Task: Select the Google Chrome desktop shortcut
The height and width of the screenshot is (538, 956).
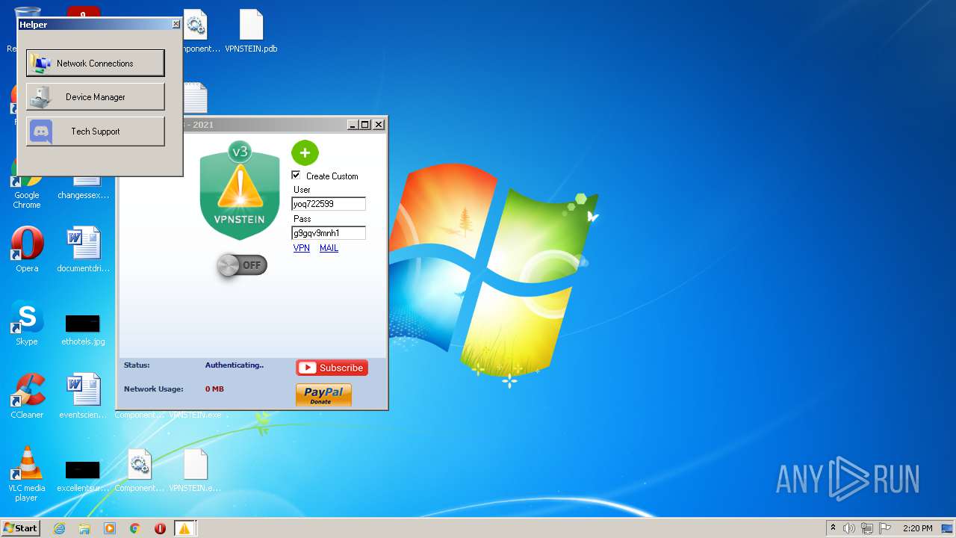Action: [x=27, y=185]
